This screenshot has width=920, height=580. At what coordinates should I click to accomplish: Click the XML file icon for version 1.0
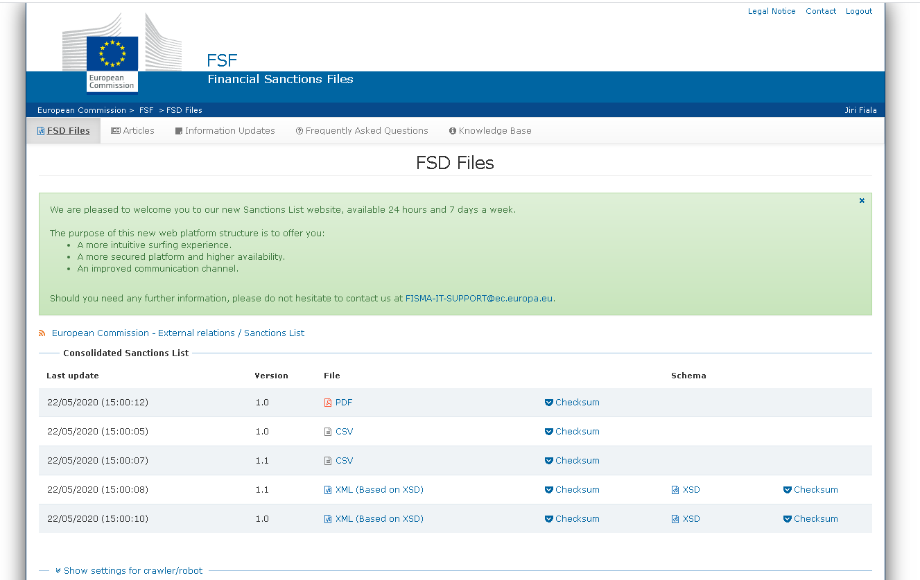tap(328, 519)
